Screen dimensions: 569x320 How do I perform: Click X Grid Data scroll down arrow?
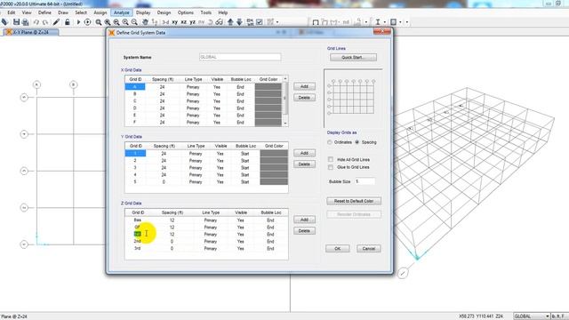point(285,124)
